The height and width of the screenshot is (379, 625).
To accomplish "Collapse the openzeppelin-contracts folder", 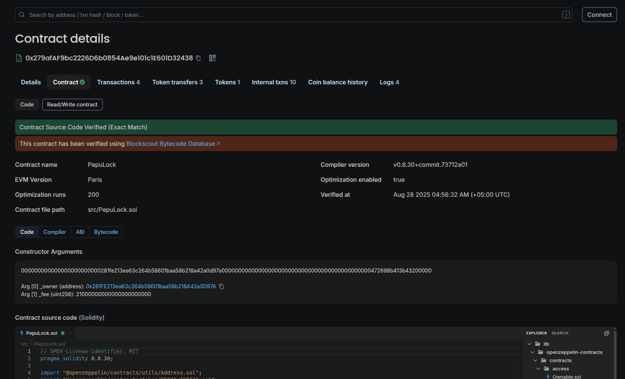I will [x=532, y=352].
